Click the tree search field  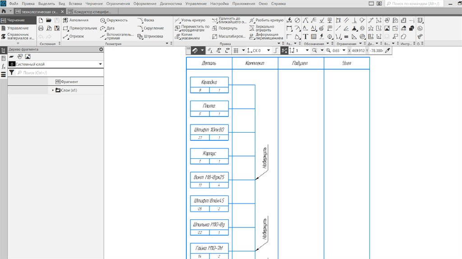pyautogui.click(x=59, y=72)
